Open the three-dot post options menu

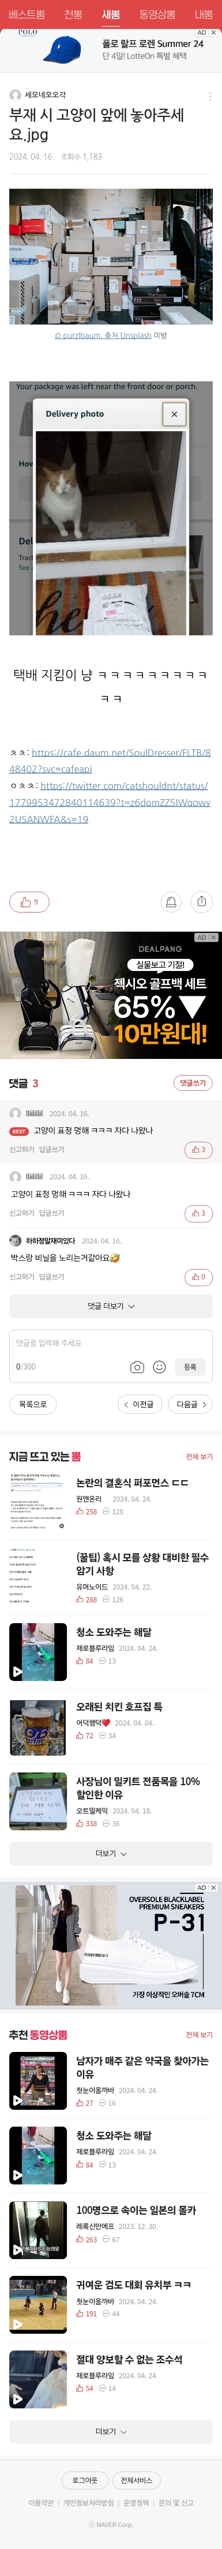pyautogui.click(x=209, y=96)
